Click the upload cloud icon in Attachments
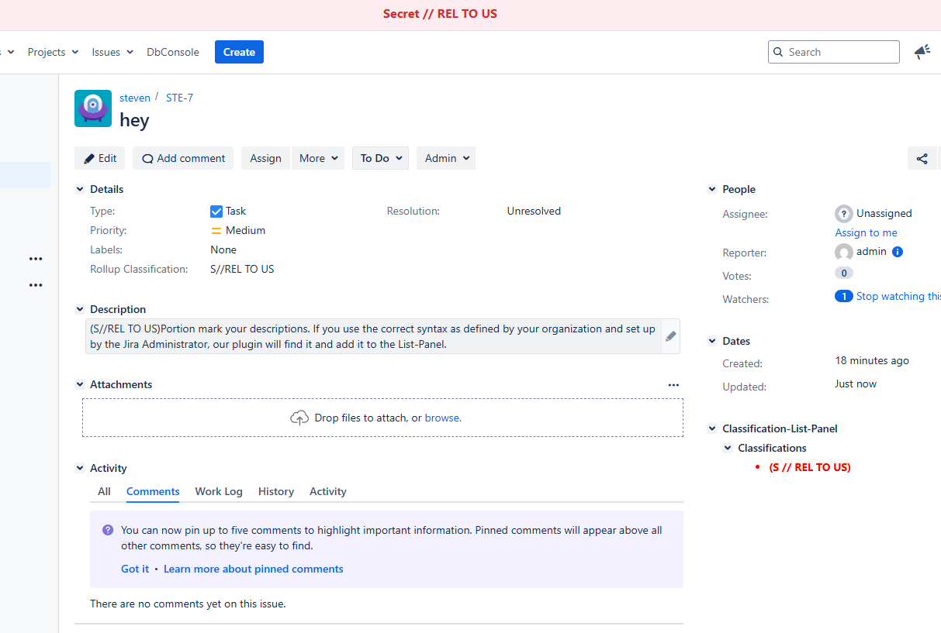Viewport: 941px width, 633px height. [x=299, y=418]
